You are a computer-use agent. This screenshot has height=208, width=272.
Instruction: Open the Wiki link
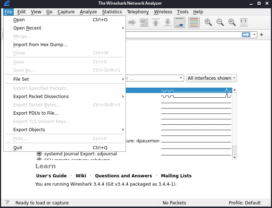tap(81, 176)
